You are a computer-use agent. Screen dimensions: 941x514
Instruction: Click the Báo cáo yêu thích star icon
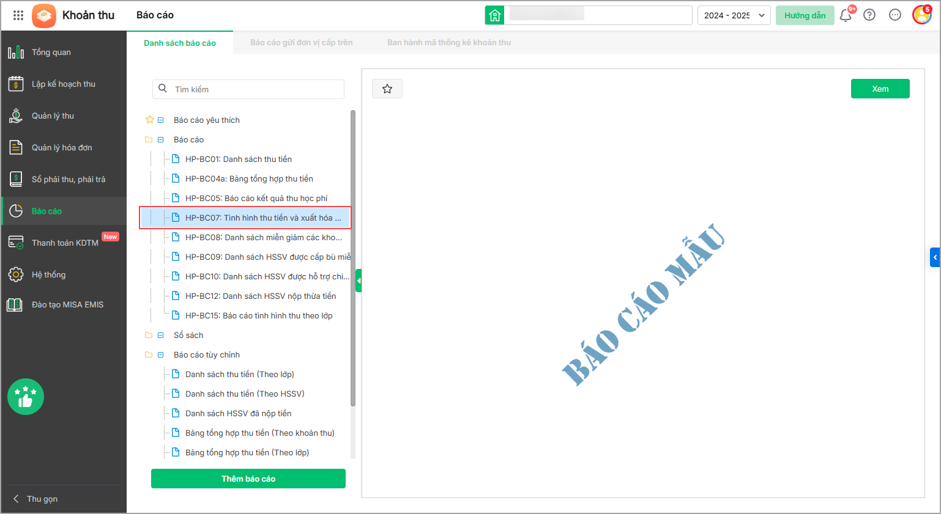click(149, 120)
